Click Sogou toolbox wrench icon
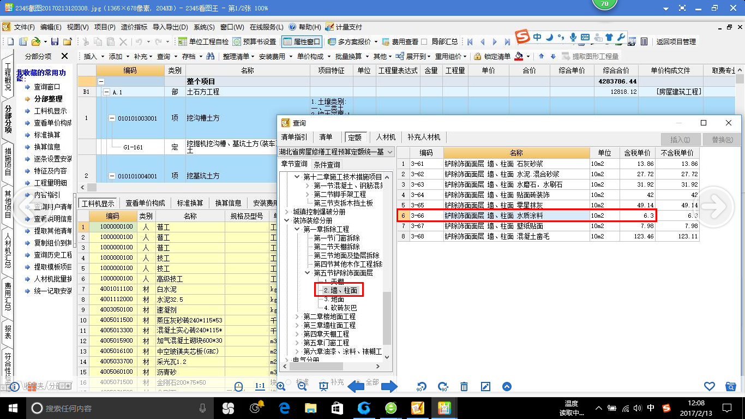Viewport: 745px width, 419px height. coord(621,37)
